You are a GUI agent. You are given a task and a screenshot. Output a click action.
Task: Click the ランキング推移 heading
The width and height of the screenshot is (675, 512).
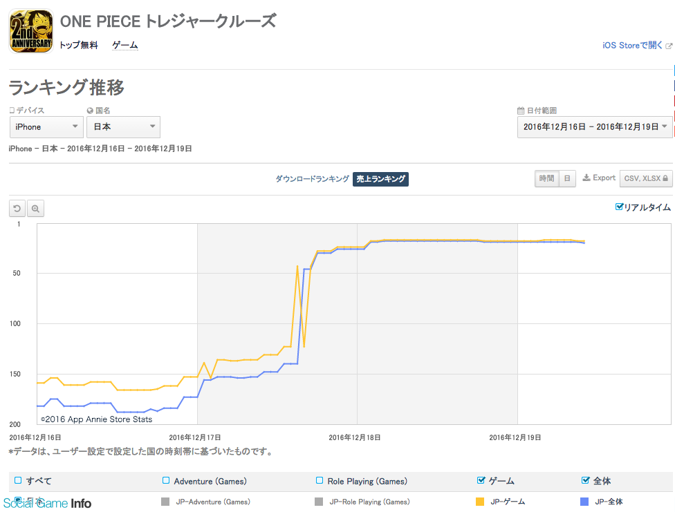click(66, 87)
